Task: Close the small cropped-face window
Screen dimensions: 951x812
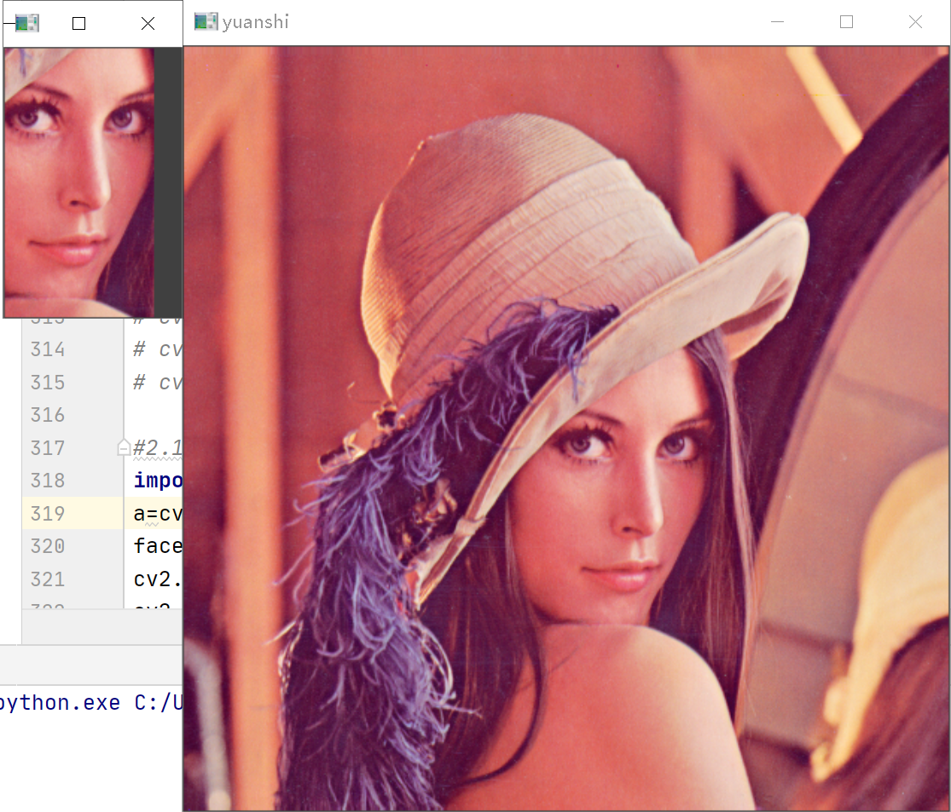Action: [x=148, y=24]
